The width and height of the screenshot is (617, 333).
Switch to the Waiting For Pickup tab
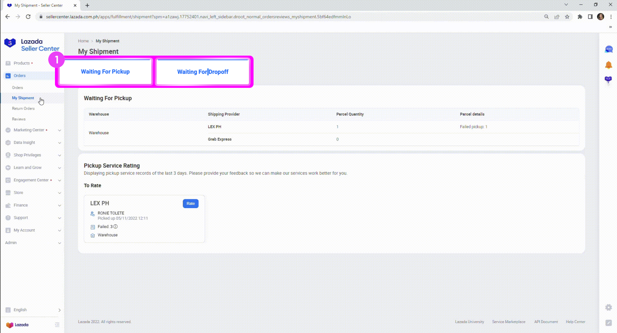pos(105,72)
